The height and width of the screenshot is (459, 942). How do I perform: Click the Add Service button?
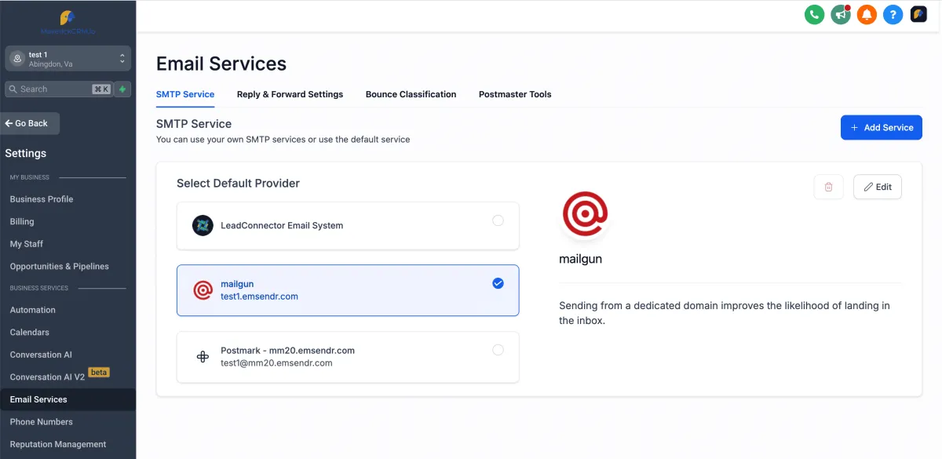(x=881, y=127)
